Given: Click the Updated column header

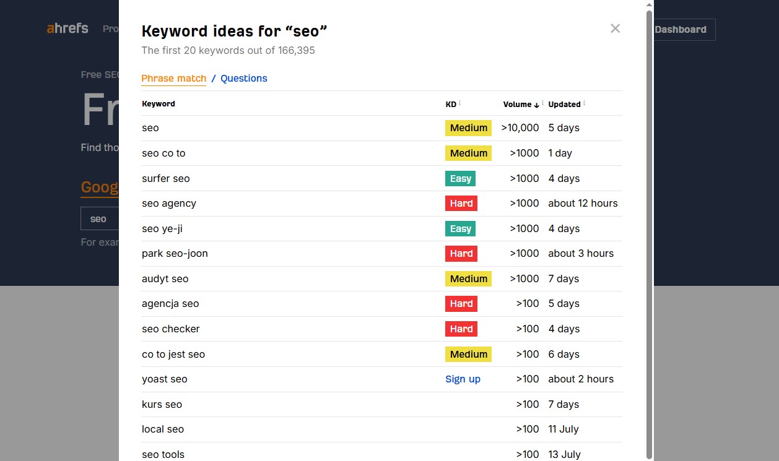Looking at the screenshot, I should [x=565, y=104].
